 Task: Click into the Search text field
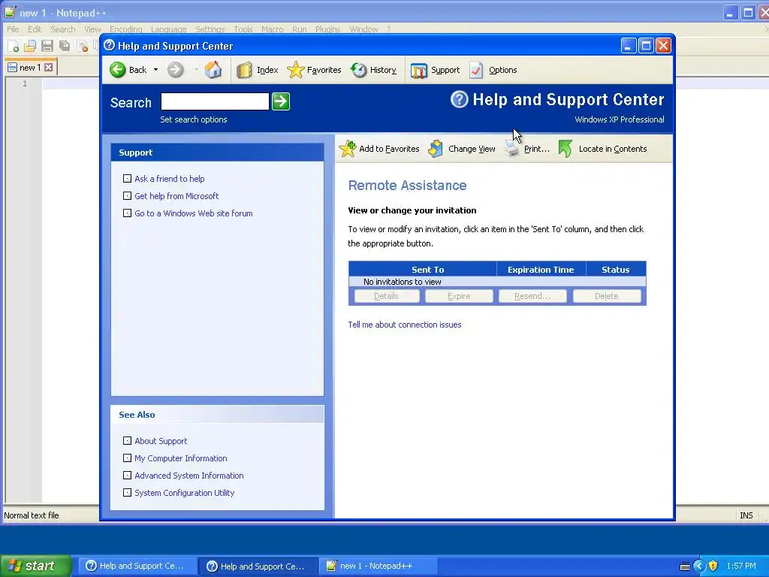point(215,101)
